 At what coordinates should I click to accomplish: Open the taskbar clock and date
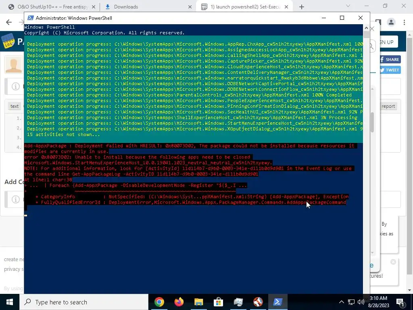pyautogui.click(x=379, y=302)
